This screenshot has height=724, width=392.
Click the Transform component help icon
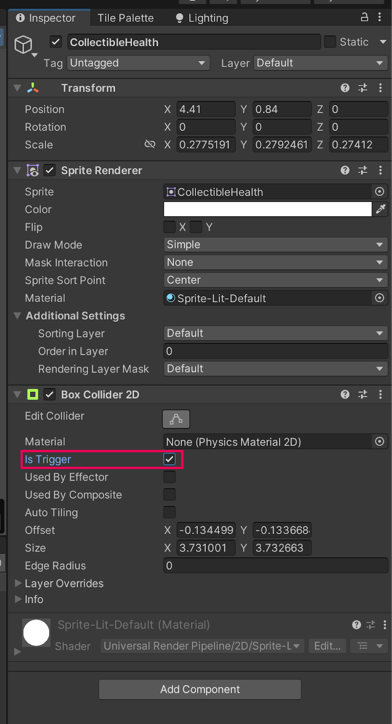pos(345,88)
